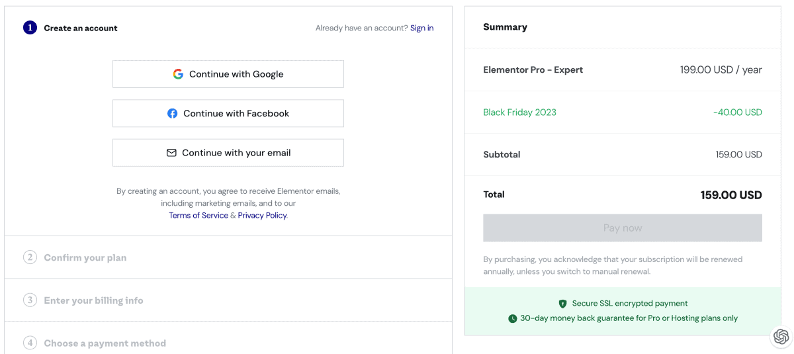Viewport: 794px width, 354px height.
Task: Expand the Create an account section heading
Action: point(81,28)
